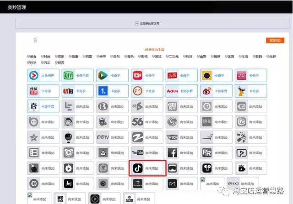The height and width of the screenshot is (204, 293).
Task: Choose the 体育 category radio
Action: pos(226,56)
